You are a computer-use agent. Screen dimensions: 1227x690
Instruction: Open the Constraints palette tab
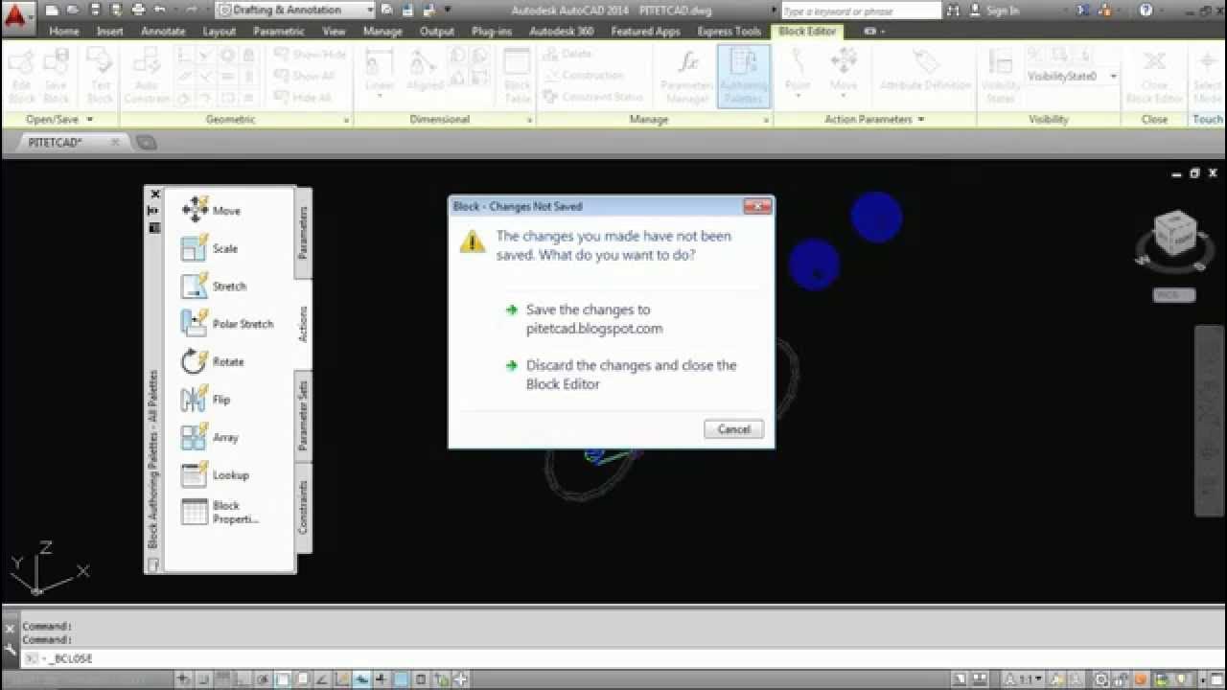(303, 507)
